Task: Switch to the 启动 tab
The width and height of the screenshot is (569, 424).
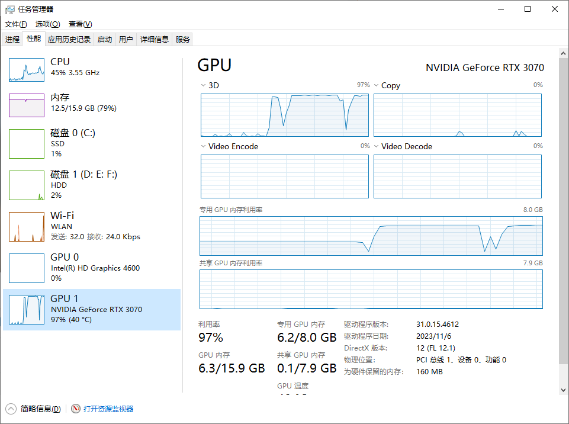Action: (x=105, y=39)
